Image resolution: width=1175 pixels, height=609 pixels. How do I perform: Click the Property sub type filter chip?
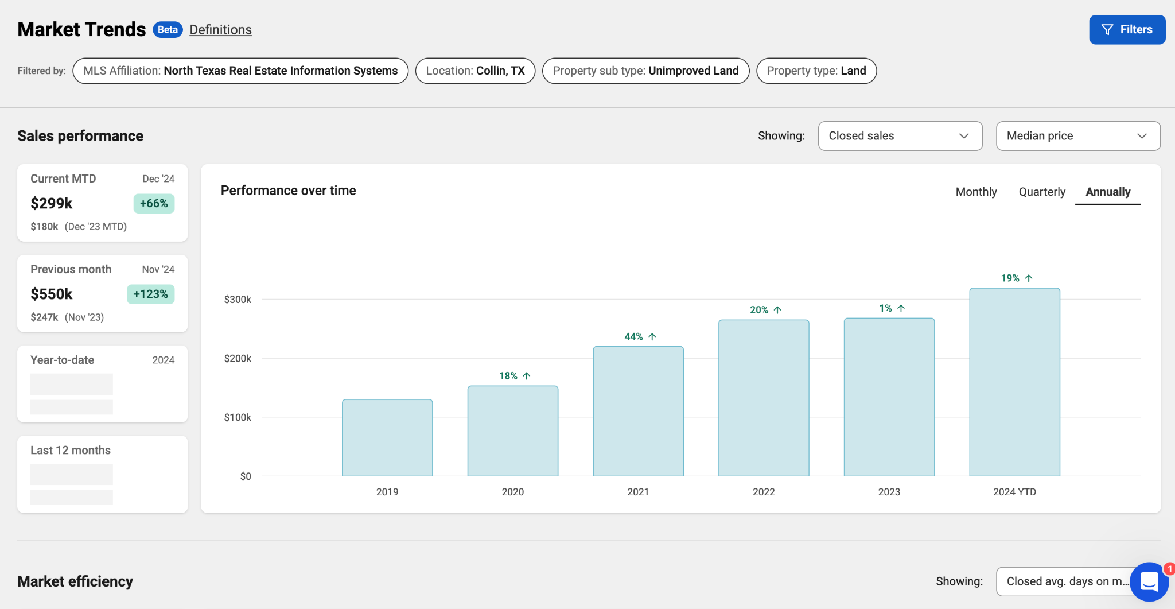[x=645, y=71]
